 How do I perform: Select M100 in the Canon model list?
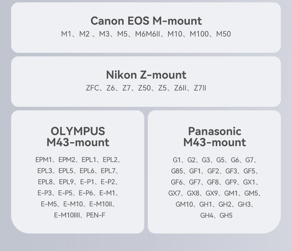[x=199, y=34]
